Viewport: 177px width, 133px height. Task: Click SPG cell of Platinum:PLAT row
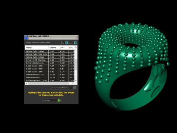71,78
